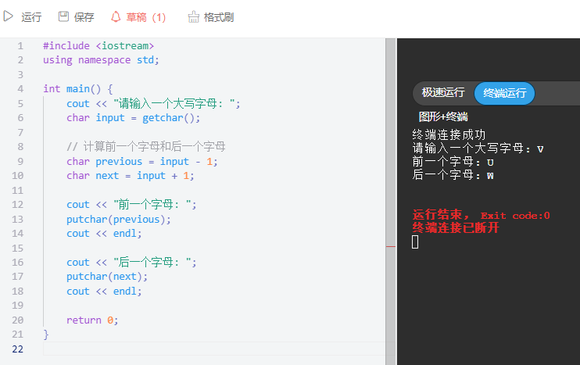
Task: Click the putchar(previous); line
Action: tap(119, 220)
